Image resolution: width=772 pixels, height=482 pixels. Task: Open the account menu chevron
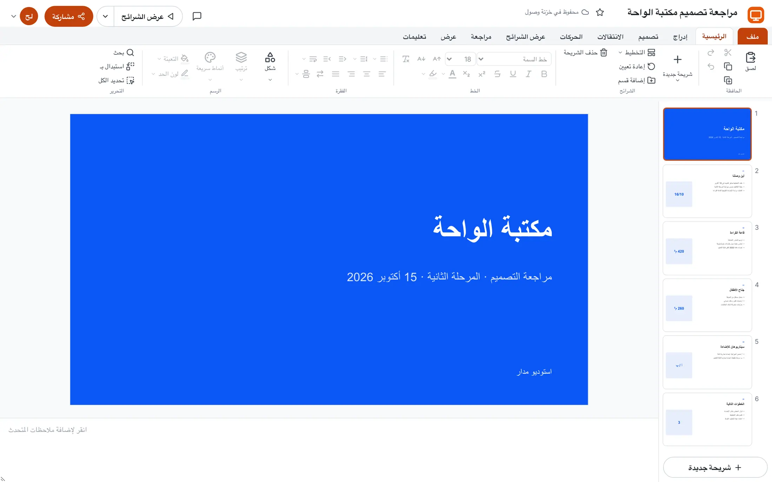coord(13,16)
